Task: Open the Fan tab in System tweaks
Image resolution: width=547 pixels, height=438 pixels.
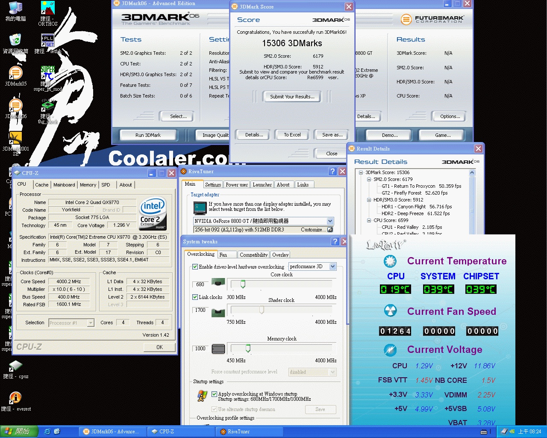Action: [x=223, y=255]
